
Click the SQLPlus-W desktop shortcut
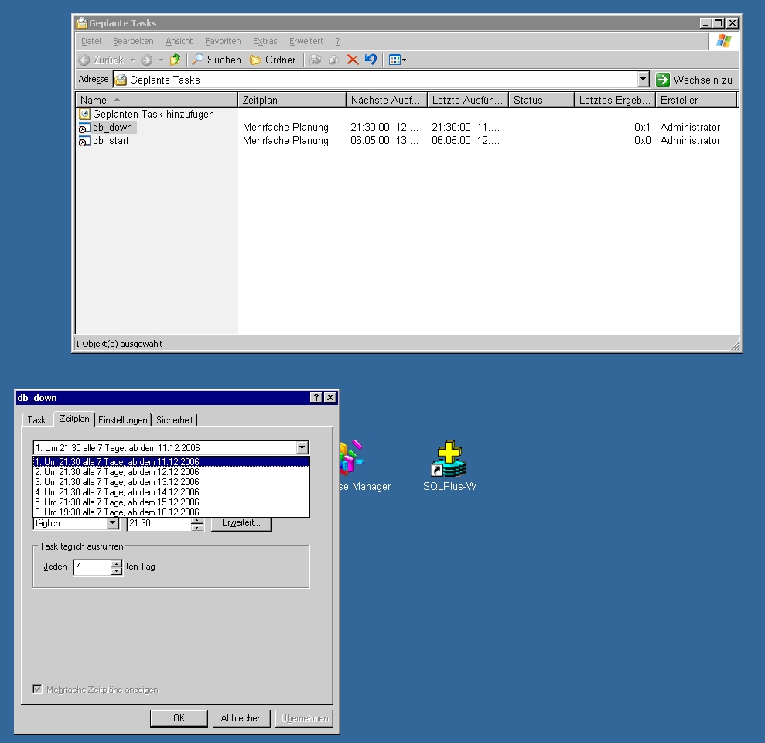(x=449, y=465)
